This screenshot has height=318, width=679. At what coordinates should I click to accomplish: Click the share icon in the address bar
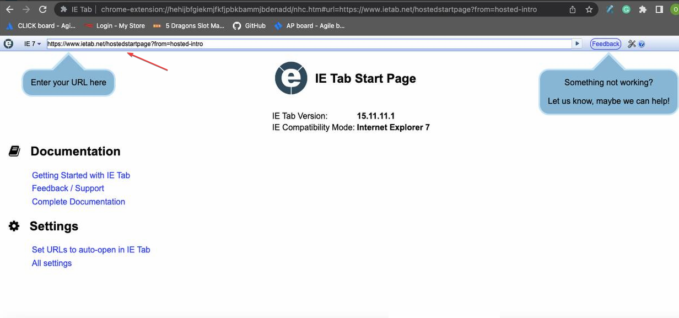pyautogui.click(x=573, y=9)
